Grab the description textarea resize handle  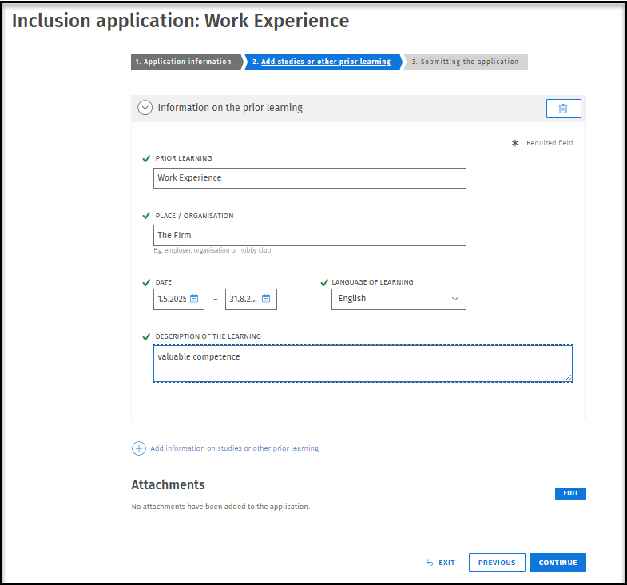[569, 378]
